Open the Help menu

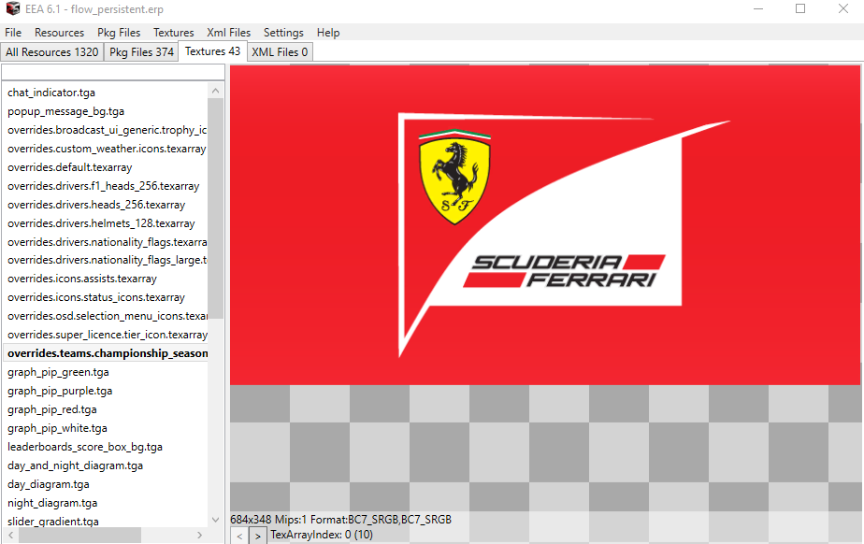pos(328,32)
